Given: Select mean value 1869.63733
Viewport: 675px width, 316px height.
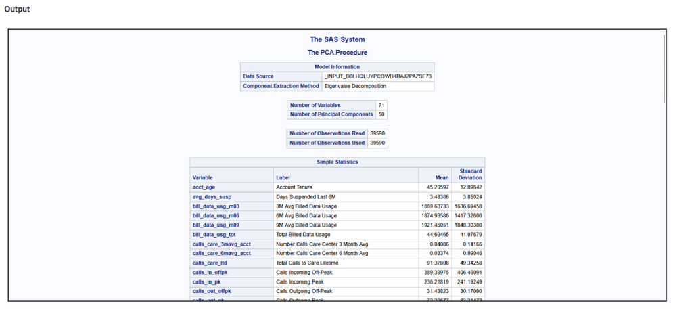Looking at the screenshot, I should [x=435, y=206].
